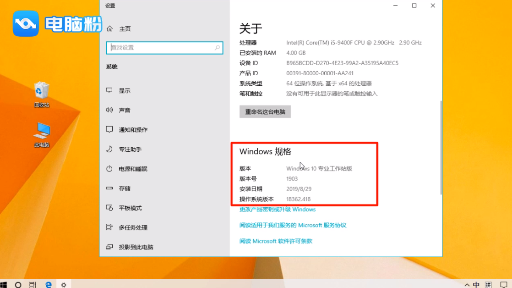Click the Settings gear on taskbar
Viewport: 512px width, 288px height.
64,285
